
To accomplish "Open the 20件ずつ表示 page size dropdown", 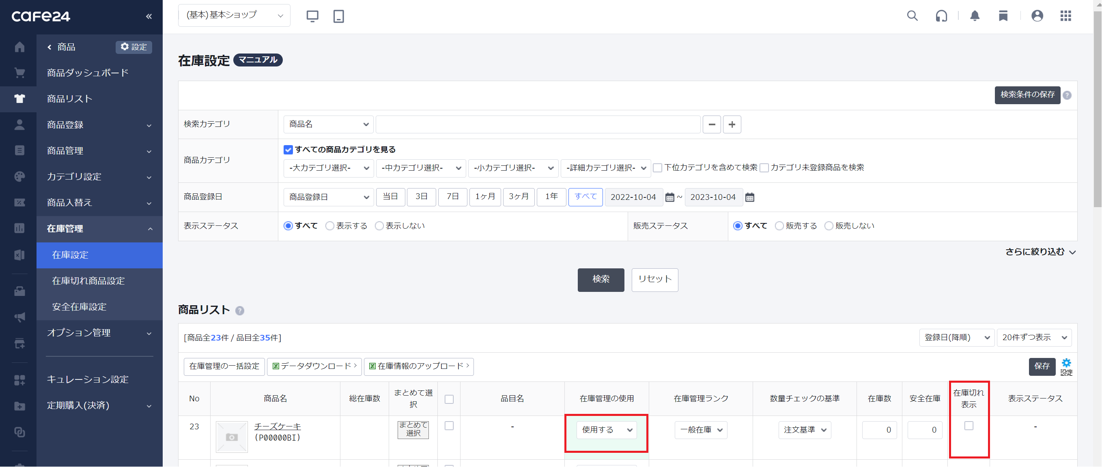I will click(x=1034, y=338).
